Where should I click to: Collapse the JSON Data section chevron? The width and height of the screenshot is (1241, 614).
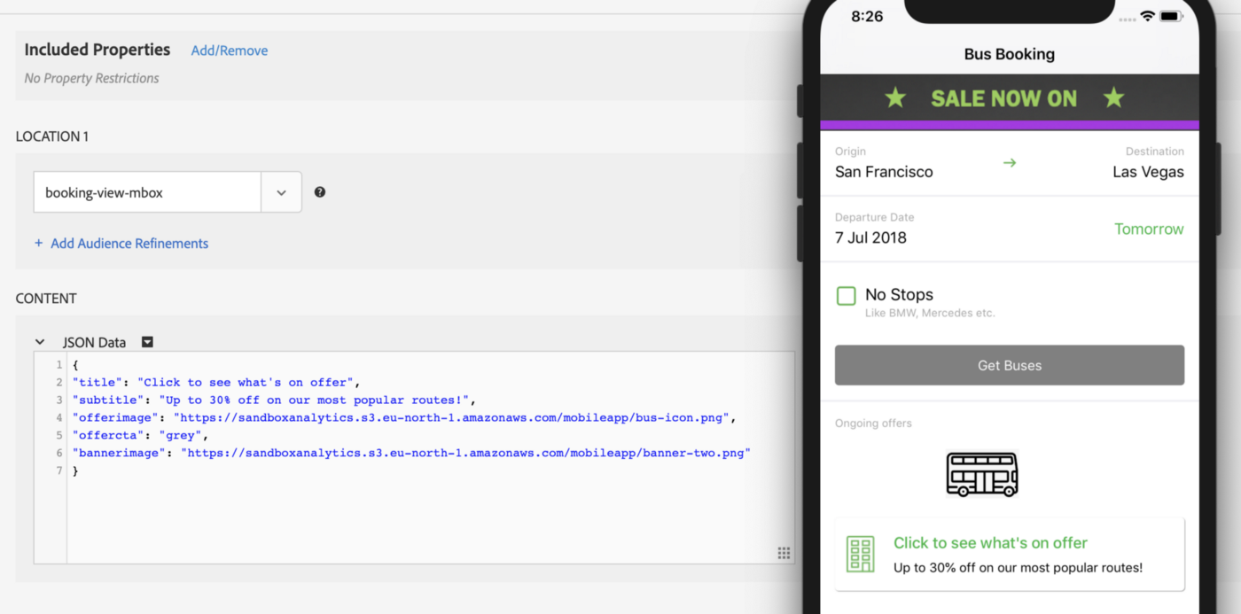[39, 341]
